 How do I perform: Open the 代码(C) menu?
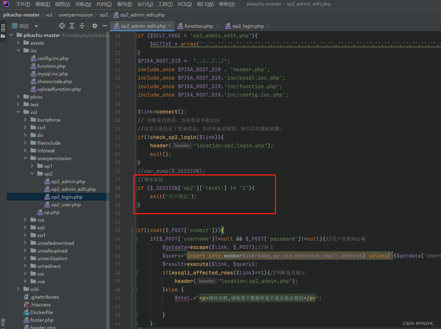coord(104,4)
